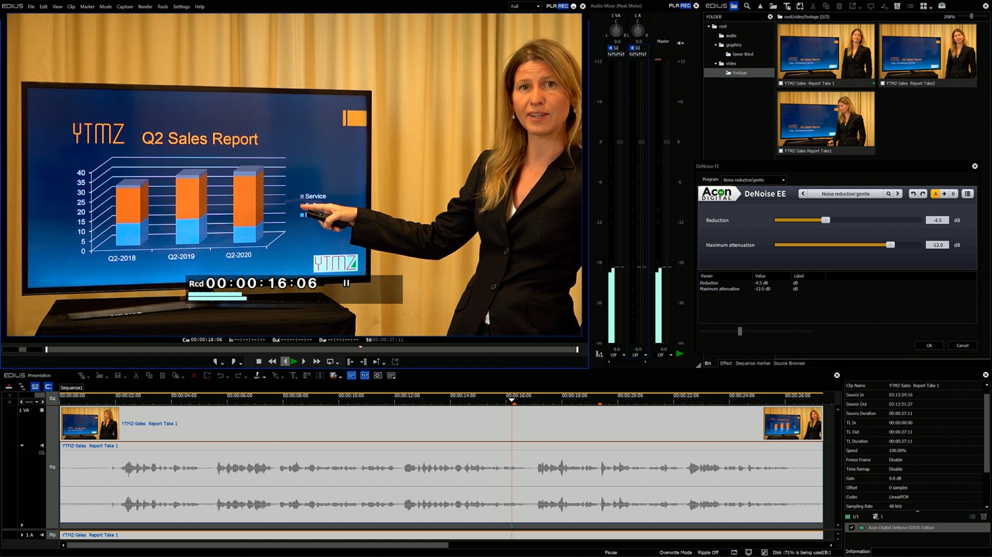The image size is (992, 557).
Task: Click Cancel in the DeNoise EE dialog
Action: click(962, 345)
